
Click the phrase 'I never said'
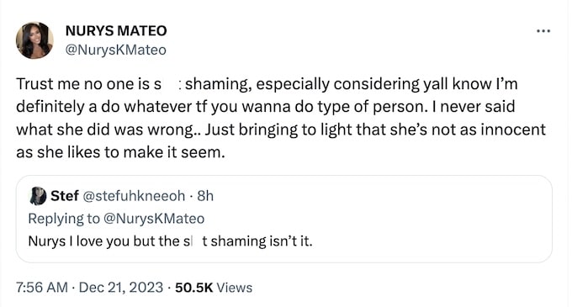tap(474, 107)
